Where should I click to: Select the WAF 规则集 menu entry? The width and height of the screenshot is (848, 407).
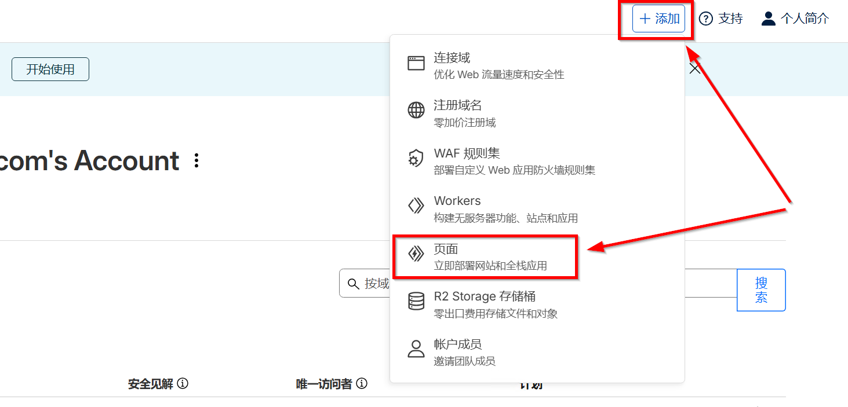pos(537,162)
